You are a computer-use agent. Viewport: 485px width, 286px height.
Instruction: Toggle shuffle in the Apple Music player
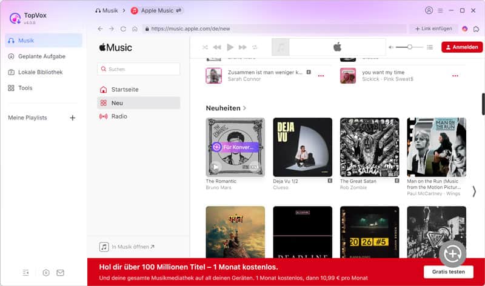pos(205,47)
